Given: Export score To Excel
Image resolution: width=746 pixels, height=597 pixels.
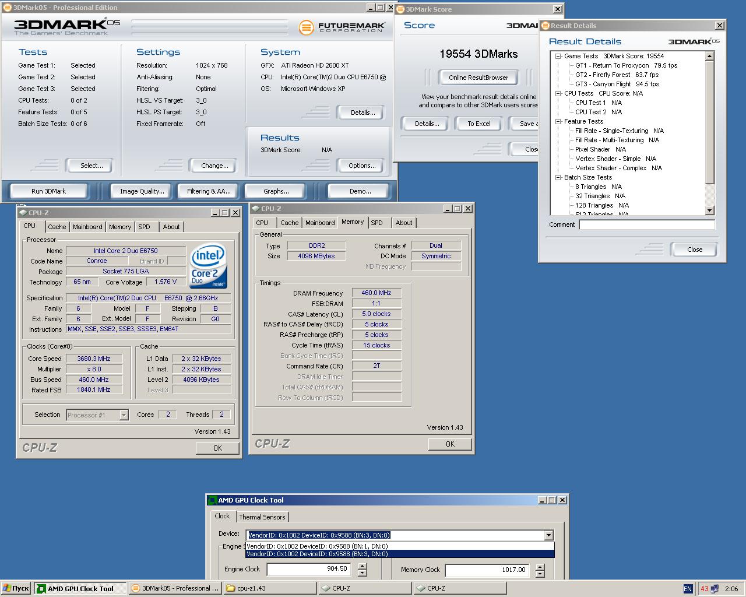Looking at the screenshot, I should tap(479, 124).
